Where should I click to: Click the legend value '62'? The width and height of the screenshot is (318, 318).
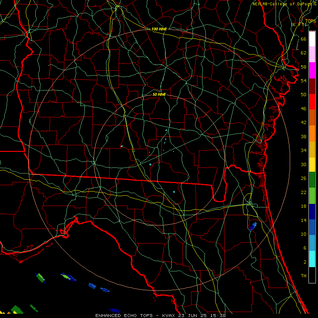click(x=304, y=53)
